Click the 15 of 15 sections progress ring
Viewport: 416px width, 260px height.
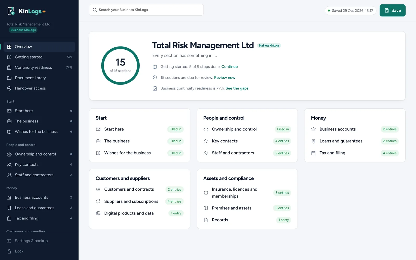coord(120,66)
